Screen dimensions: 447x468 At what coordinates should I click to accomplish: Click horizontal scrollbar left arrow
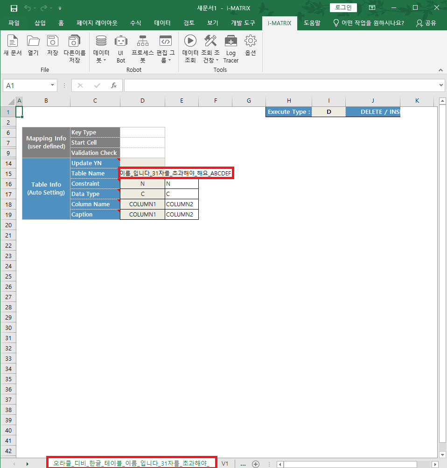(x=280, y=464)
